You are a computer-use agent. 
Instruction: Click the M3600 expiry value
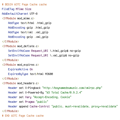tap(49, 74)
